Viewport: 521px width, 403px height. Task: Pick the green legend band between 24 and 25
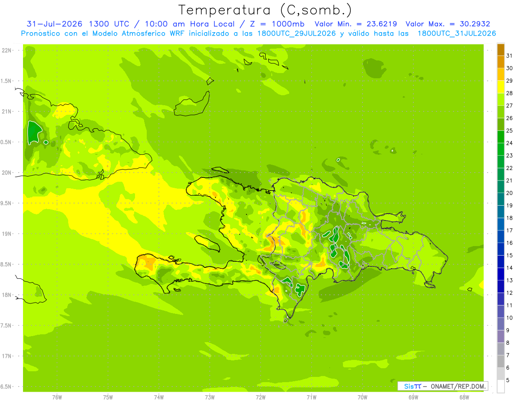pyautogui.click(x=501, y=137)
